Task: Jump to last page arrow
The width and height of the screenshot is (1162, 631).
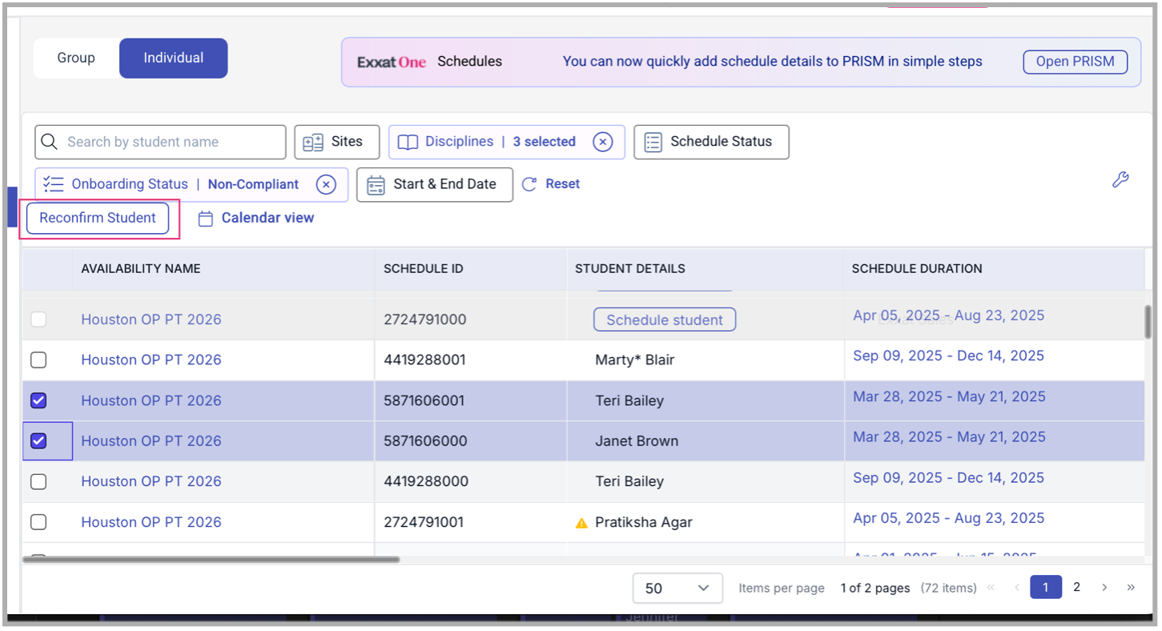Action: (1131, 587)
